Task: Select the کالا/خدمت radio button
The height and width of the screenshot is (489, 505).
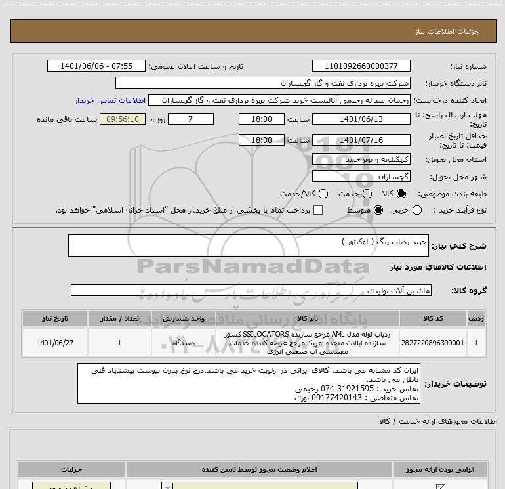Action: click(x=323, y=194)
